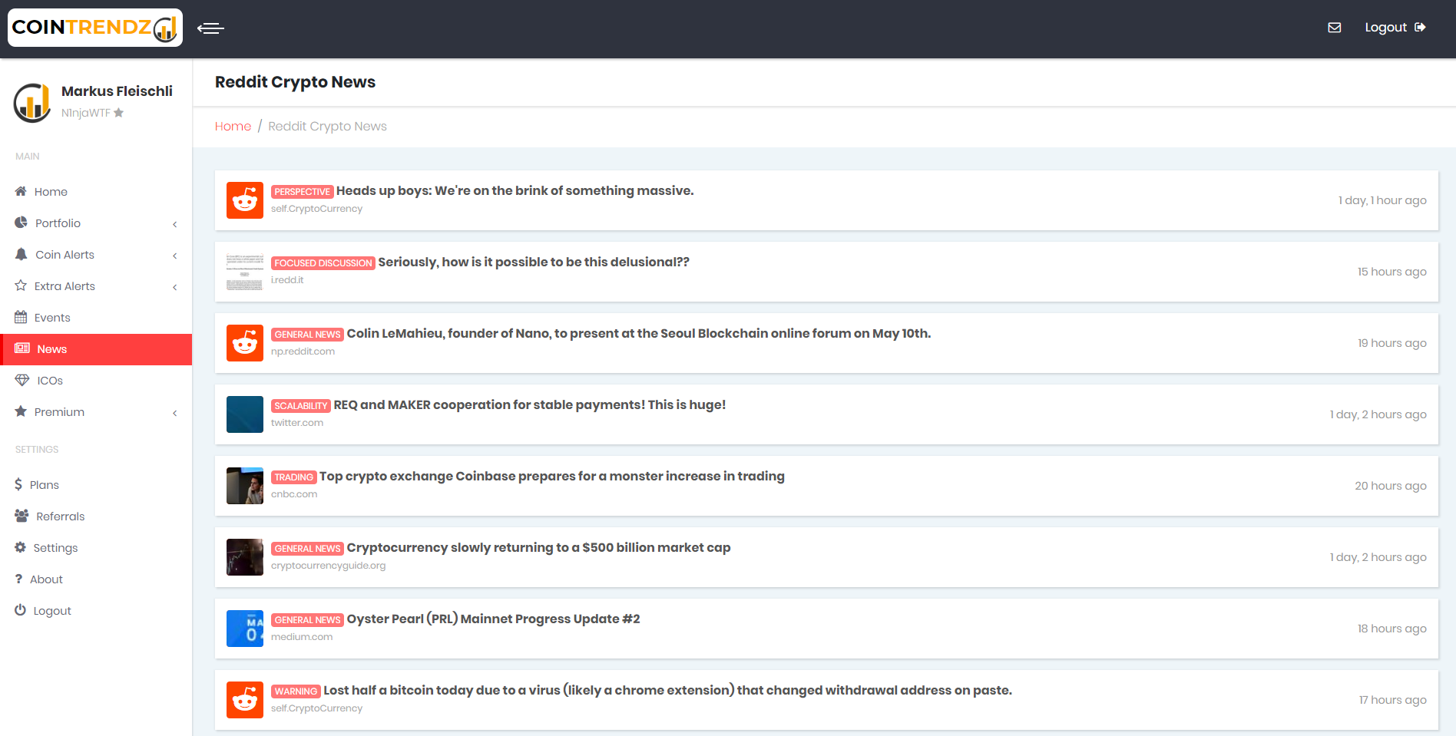Viewport: 1456px width, 736px height.
Task: Expand the Portfolio submenu chevron
Action: [175, 224]
